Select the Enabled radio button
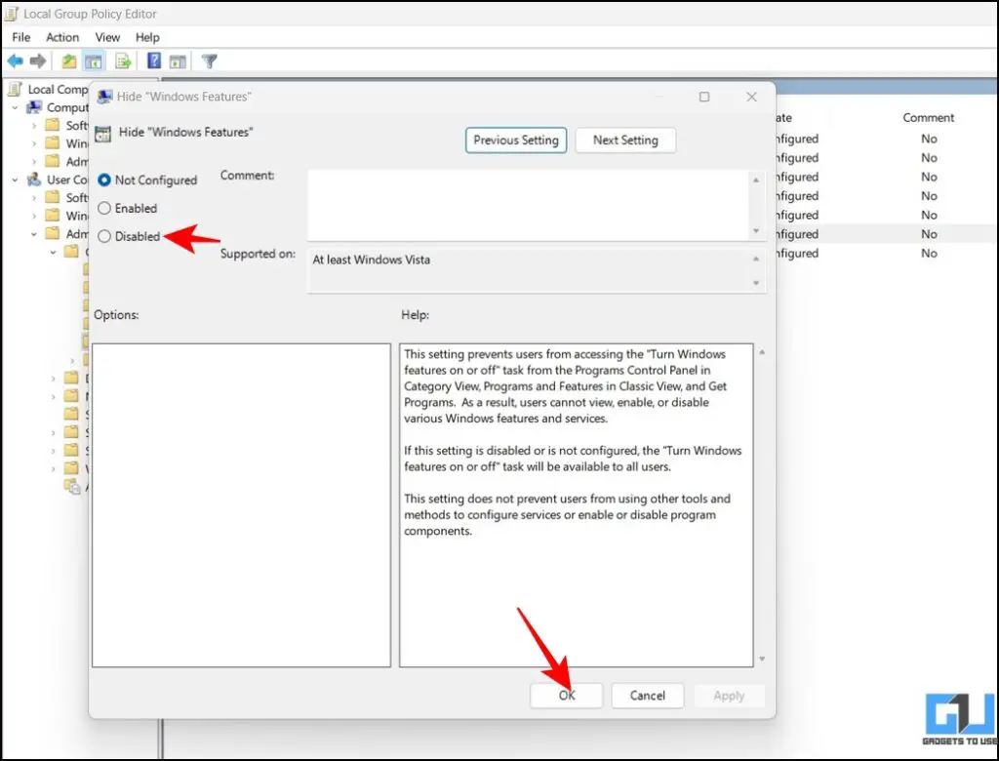 point(103,208)
